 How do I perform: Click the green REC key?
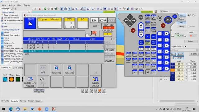(148, 42)
